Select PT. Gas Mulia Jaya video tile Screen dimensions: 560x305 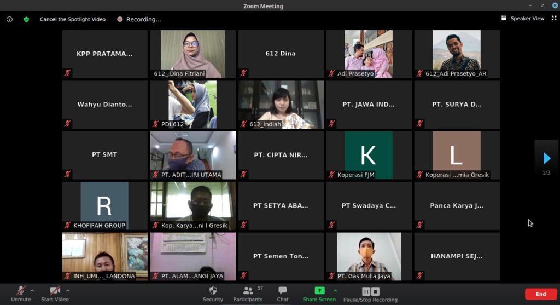(x=369, y=256)
